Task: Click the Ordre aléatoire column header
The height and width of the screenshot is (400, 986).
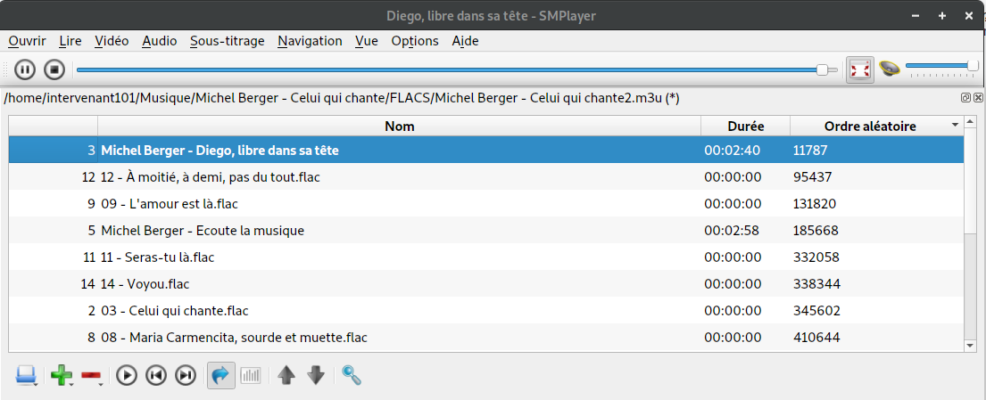Action: coord(869,127)
